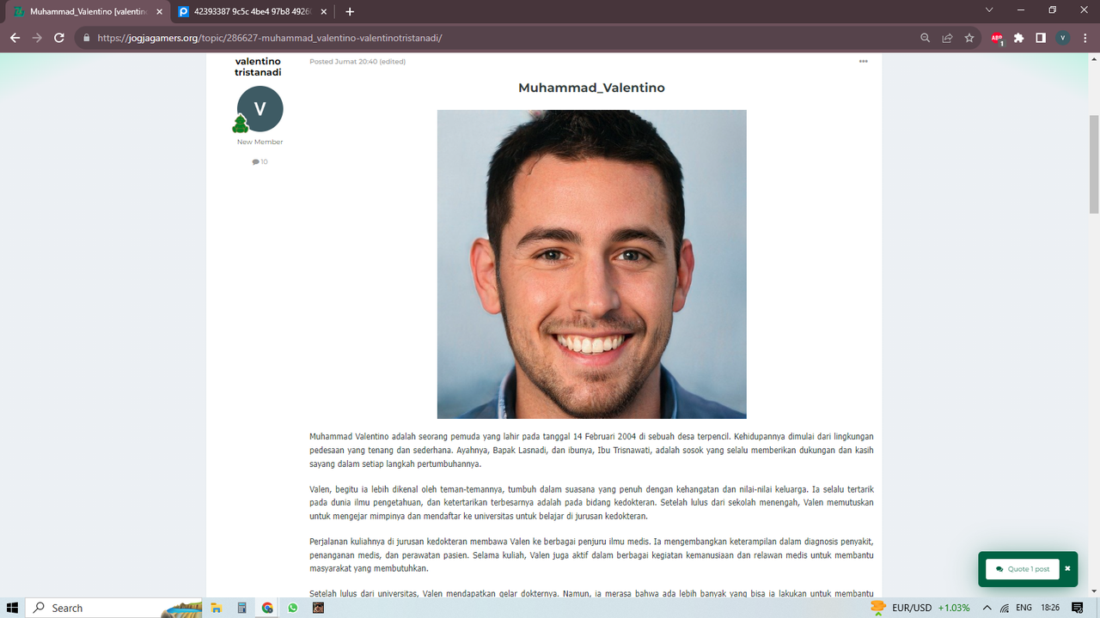Show hidden system tray icons
This screenshot has height=618, width=1100.
[x=987, y=608]
